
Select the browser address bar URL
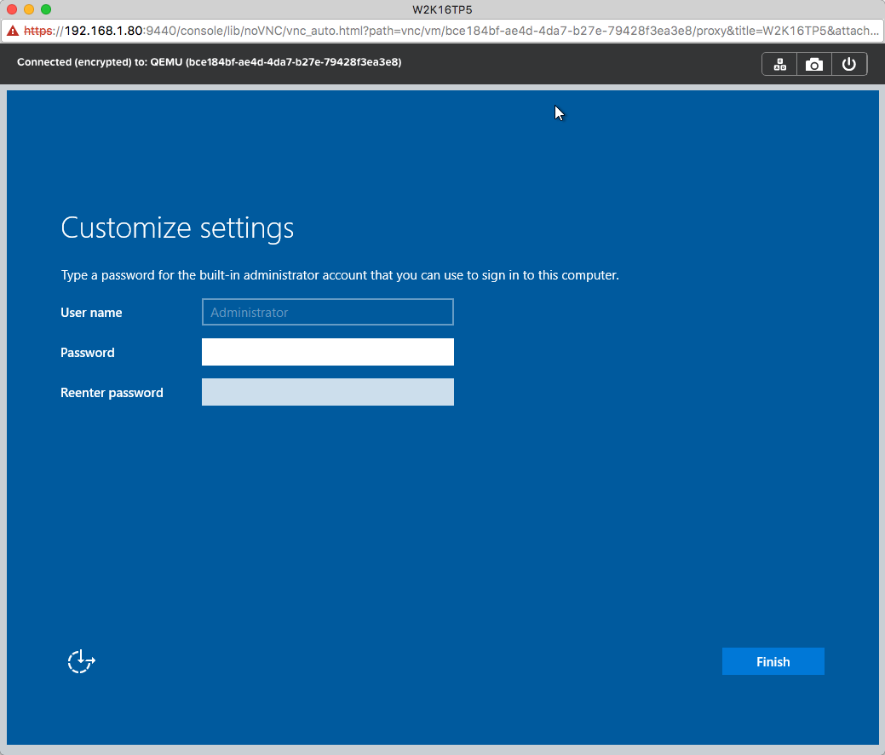point(451,31)
